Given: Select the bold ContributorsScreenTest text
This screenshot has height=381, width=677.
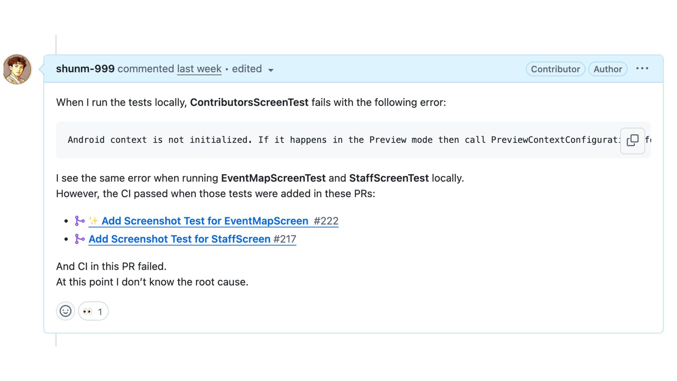Looking at the screenshot, I should (x=249, y=102).
